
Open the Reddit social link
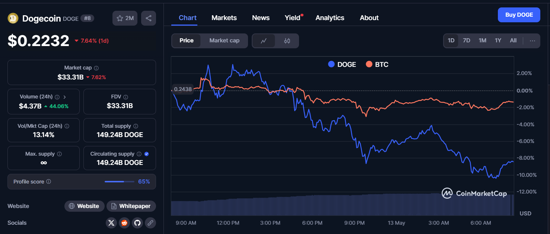click(124, 223)
